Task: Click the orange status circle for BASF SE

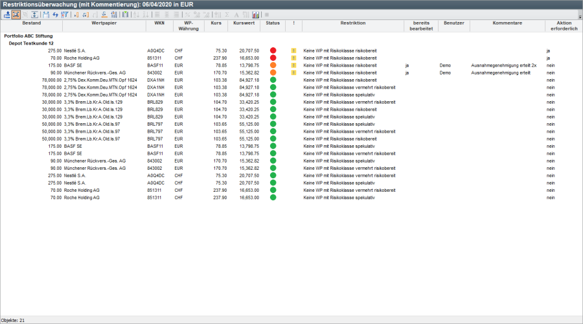Action: [273, 65]
